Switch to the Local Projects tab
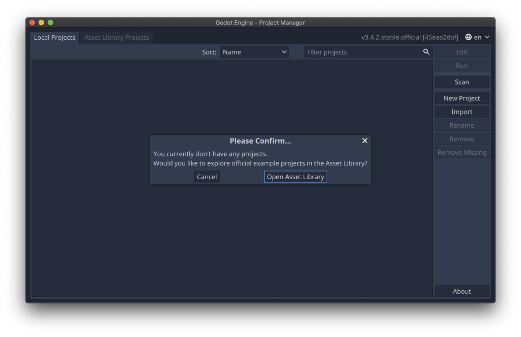This screenshot has height=337, width=521. click(x=54, y=38)
